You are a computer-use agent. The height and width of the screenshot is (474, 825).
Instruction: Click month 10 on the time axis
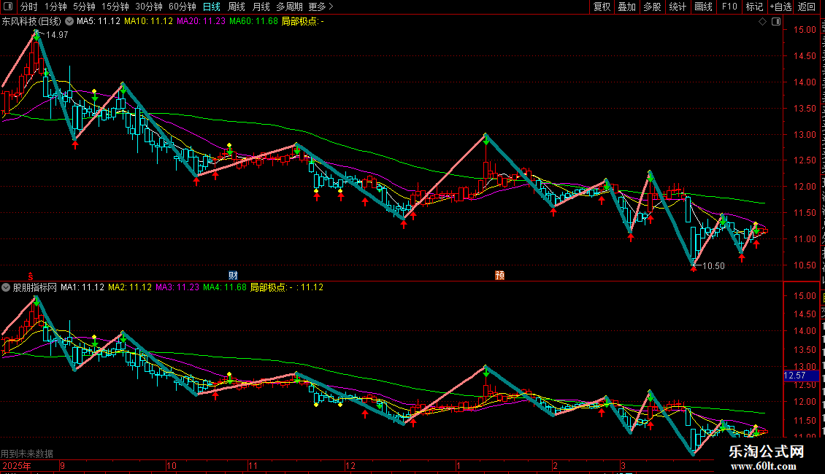172,465
